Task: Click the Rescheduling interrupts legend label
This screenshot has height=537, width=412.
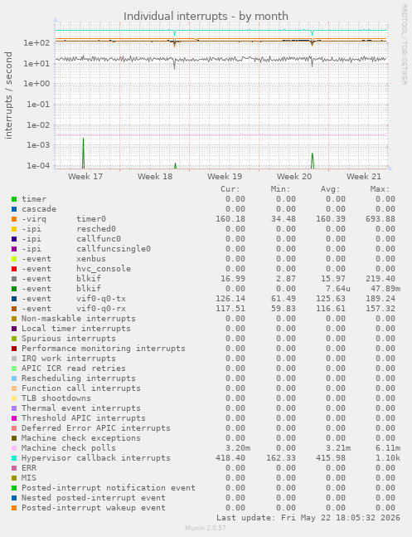Action: tap(79, 378)
